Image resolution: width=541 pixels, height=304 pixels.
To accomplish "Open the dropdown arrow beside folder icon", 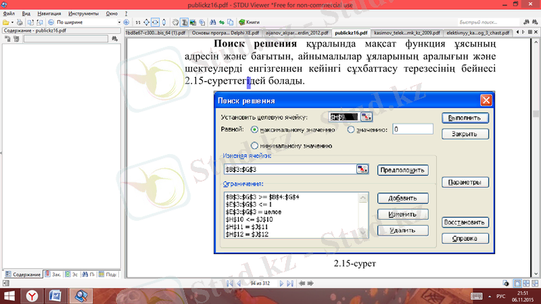I will (x=12, y=22).
